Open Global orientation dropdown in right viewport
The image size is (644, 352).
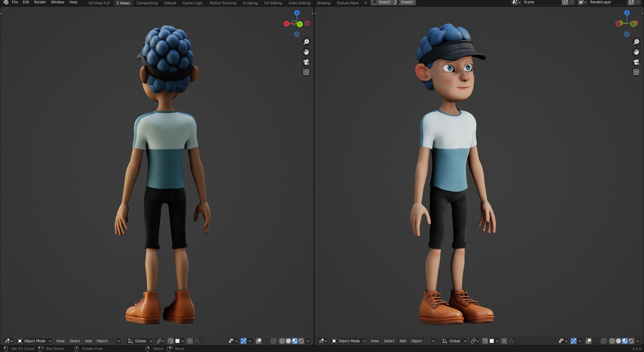click(x=454, y=341)
